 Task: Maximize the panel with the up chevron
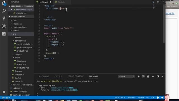[x=153, y=76]
